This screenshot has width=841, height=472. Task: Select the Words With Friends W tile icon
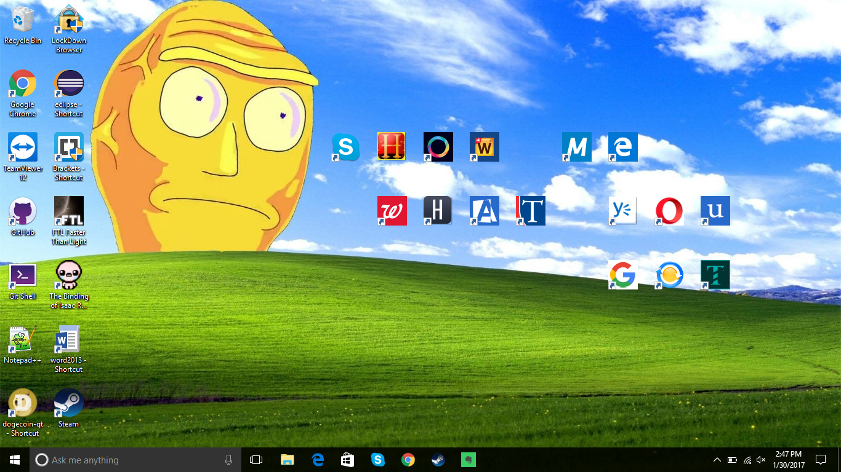pyautogui.click(x=485, y=147)
